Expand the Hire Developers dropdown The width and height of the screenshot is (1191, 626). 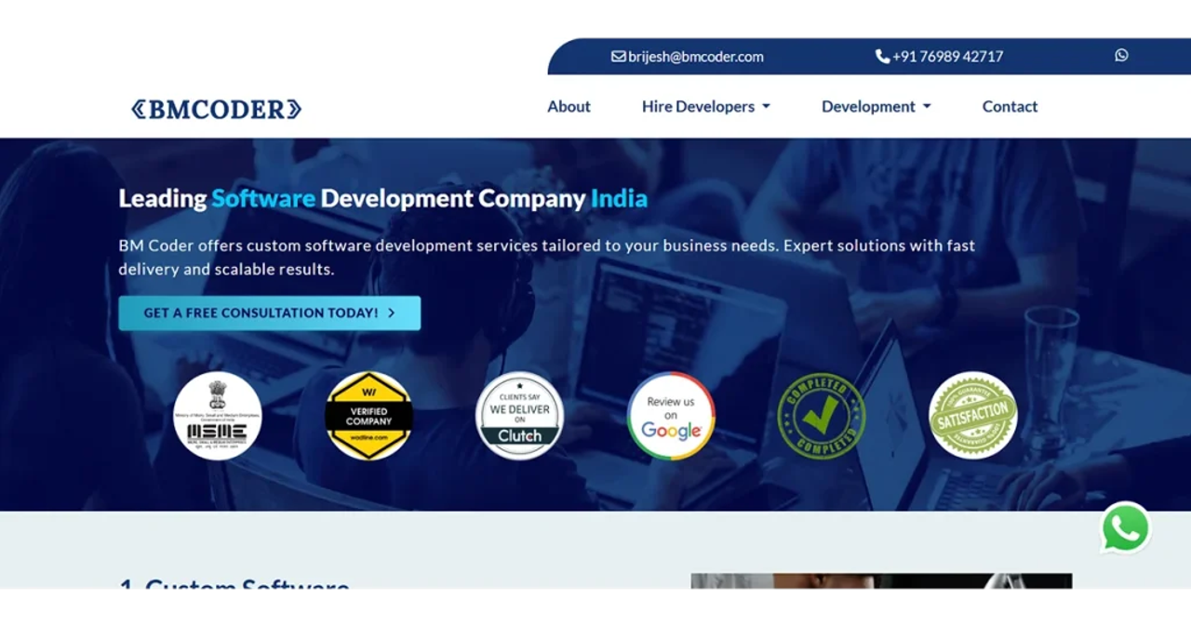706,106
